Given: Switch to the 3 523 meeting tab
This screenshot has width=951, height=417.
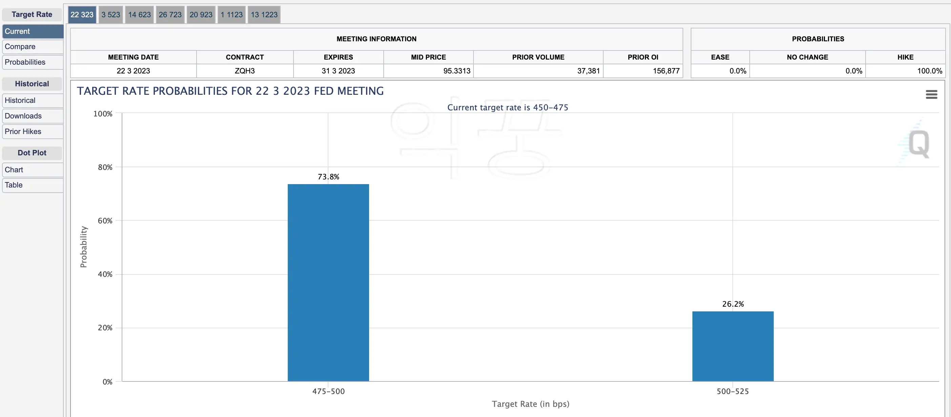Looking at the screenshot, I should point(110,14).
